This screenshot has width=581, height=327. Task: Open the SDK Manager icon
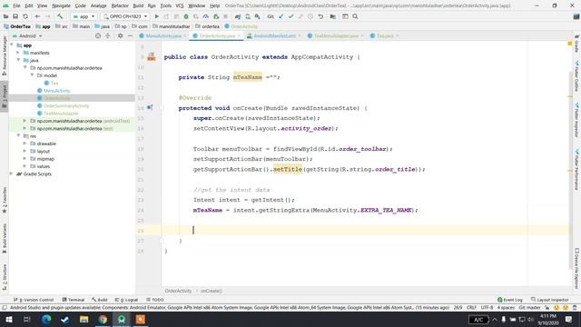(257, 16)
